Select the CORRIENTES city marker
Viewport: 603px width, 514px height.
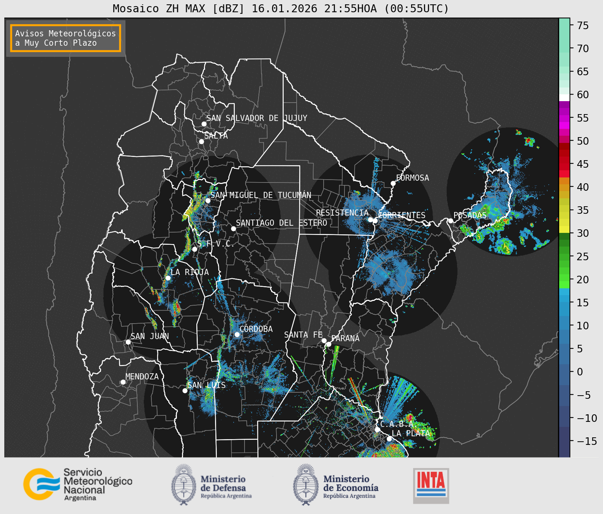pos(375,221)
